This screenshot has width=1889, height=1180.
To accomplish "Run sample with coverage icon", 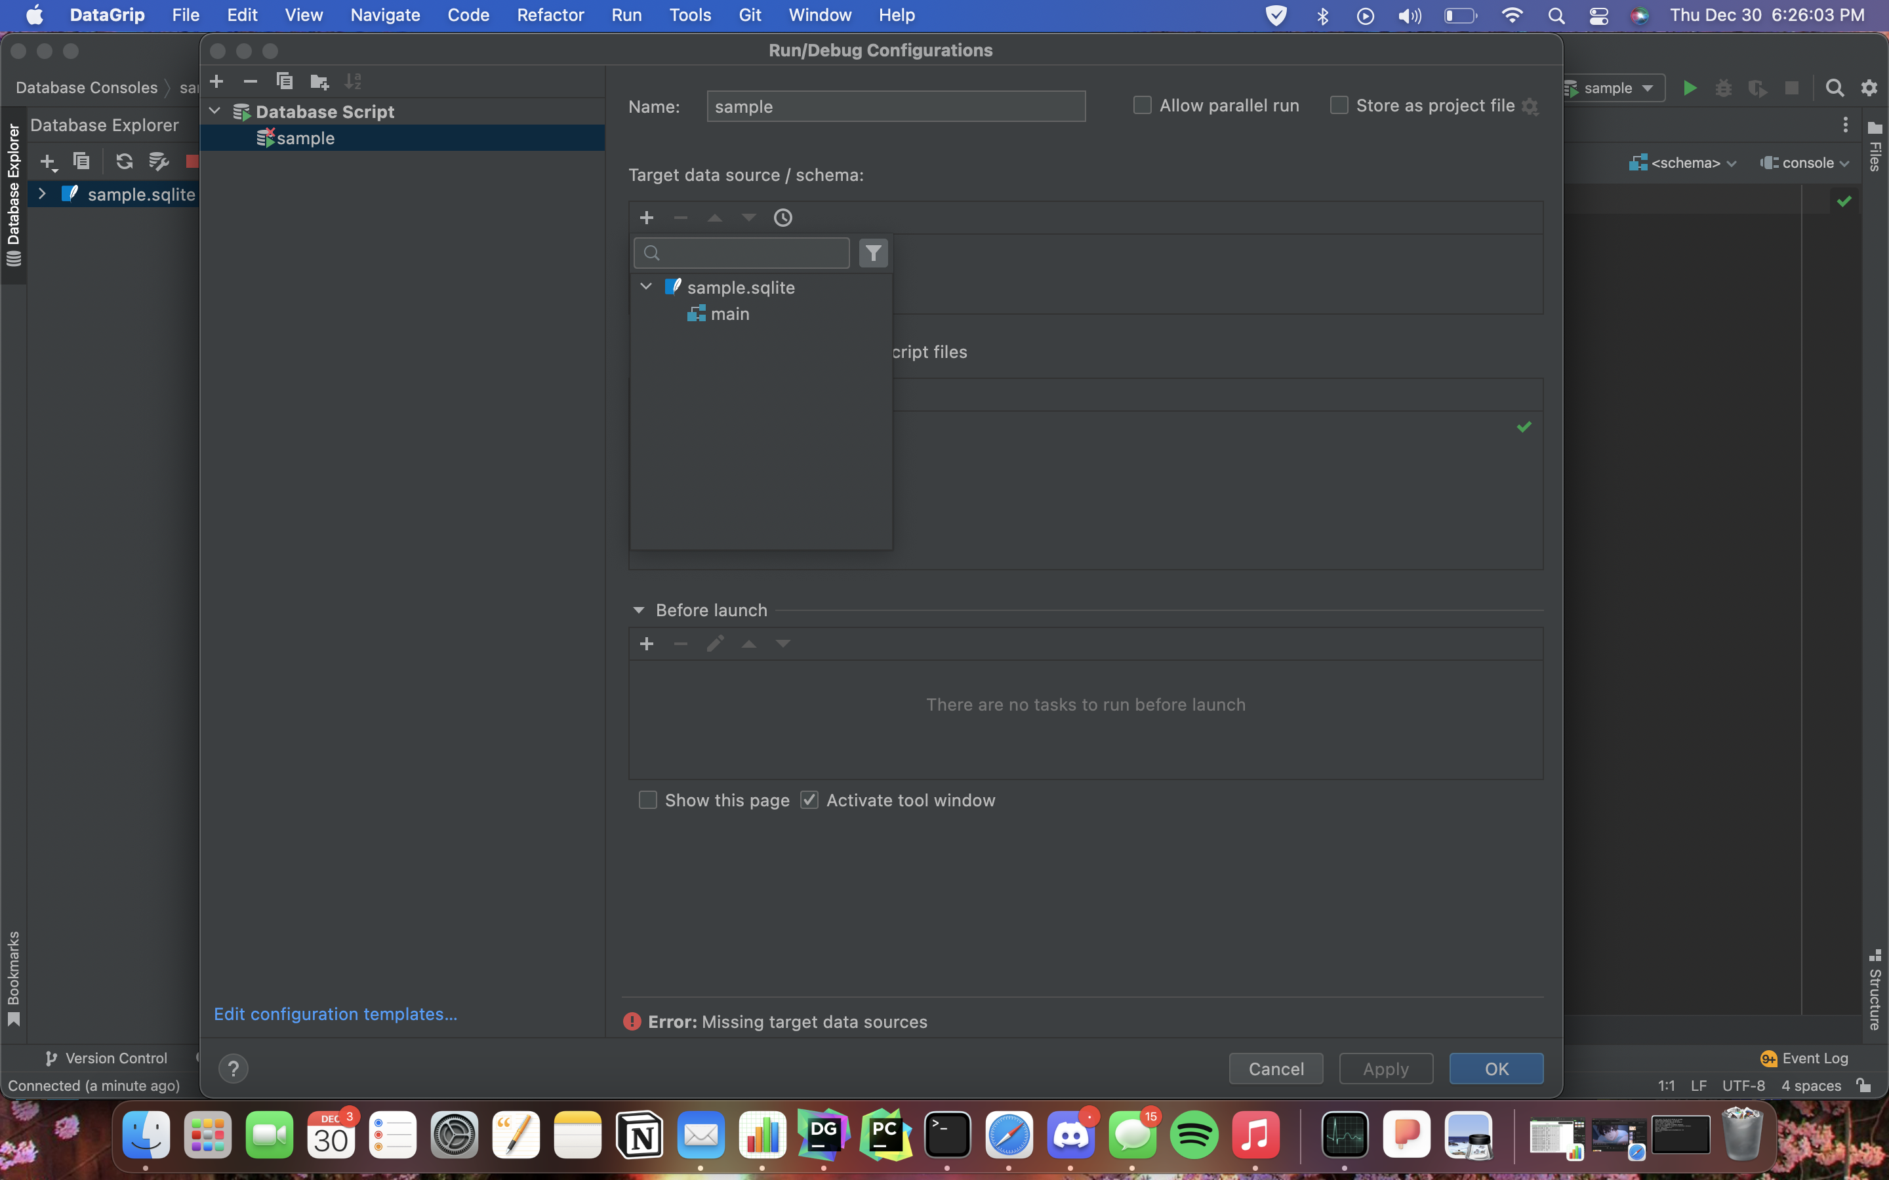I will click(1758, 87).
